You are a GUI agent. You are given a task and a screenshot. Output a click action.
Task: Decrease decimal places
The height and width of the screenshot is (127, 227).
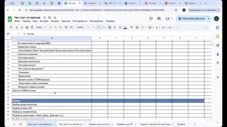[x=61, y=28]
